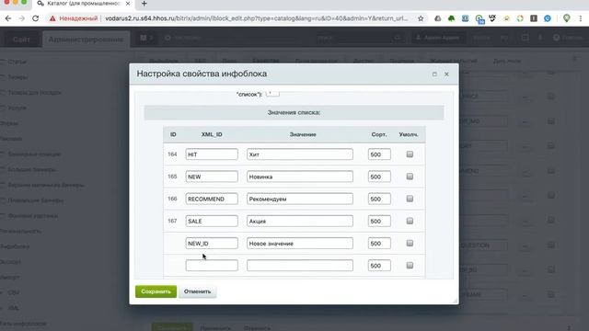The height and width of the screenshot is (331, 589).
Task: Toggle default checkbox for HIT row
Action: (410, 154)
